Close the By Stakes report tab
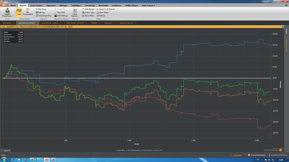 (14, 23)
